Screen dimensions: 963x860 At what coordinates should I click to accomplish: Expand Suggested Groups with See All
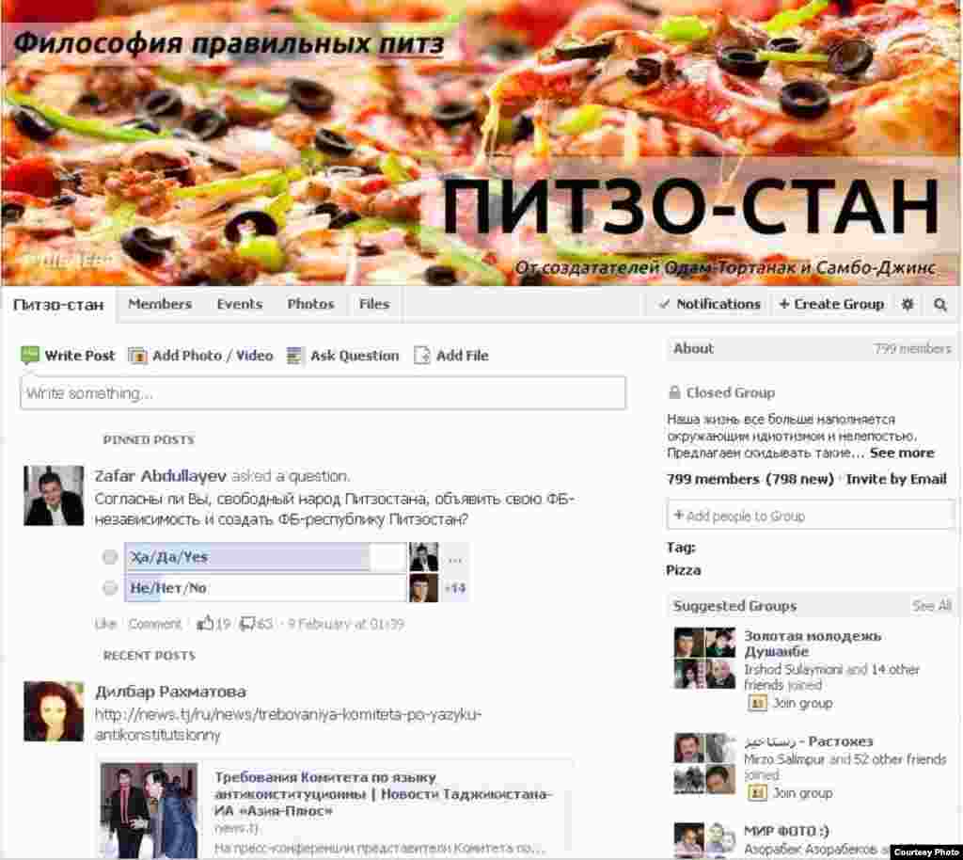tap(931, 606)
